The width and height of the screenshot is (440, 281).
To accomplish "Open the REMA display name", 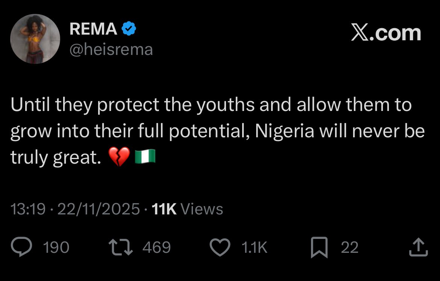I will coord(93,29).
